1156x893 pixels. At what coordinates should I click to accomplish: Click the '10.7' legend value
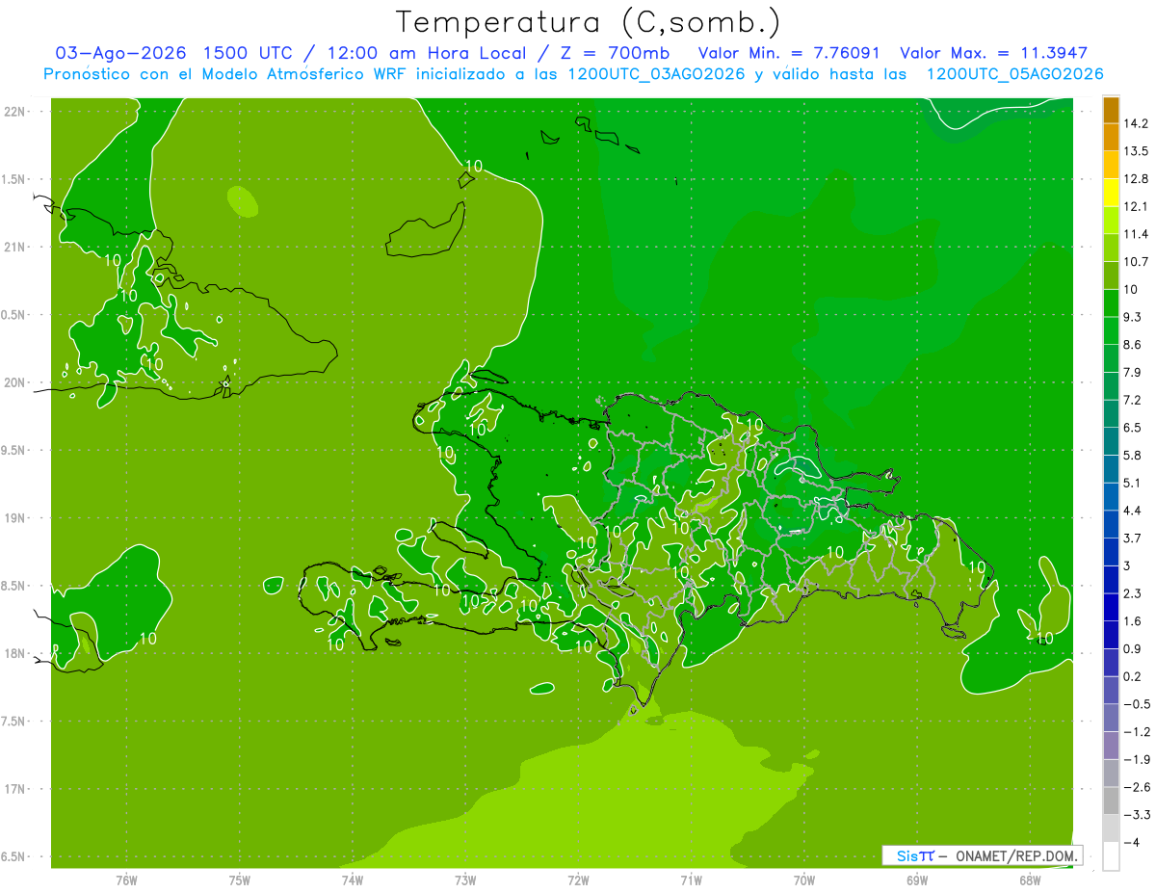pos(1135,262)
